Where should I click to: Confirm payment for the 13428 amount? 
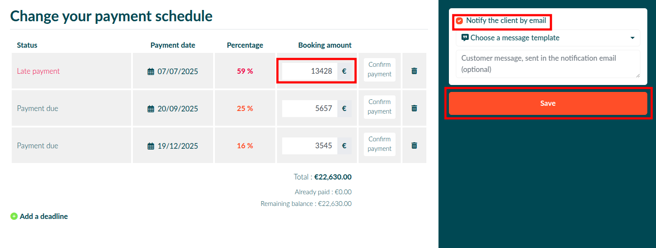(x=379, y=69)
